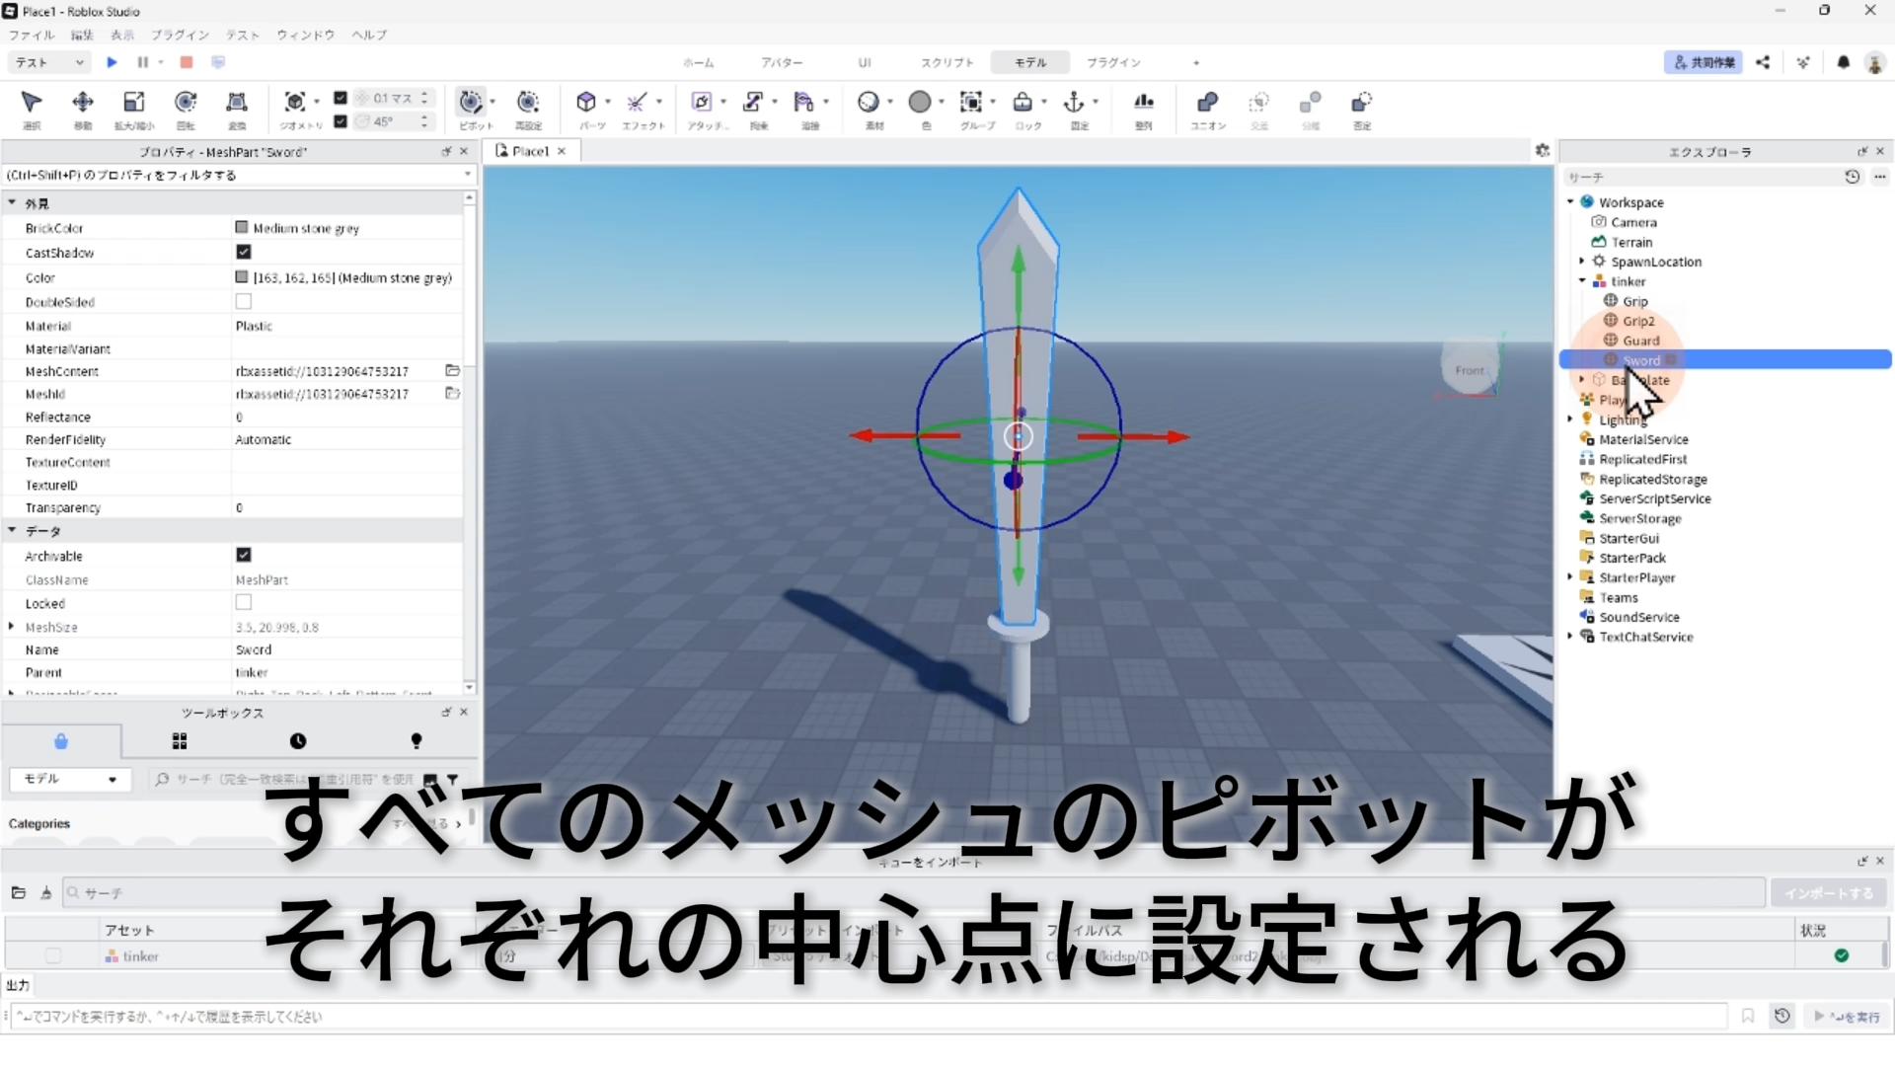
Task: Select the Move (移動) tool
Action: click(x=83, y=103)
